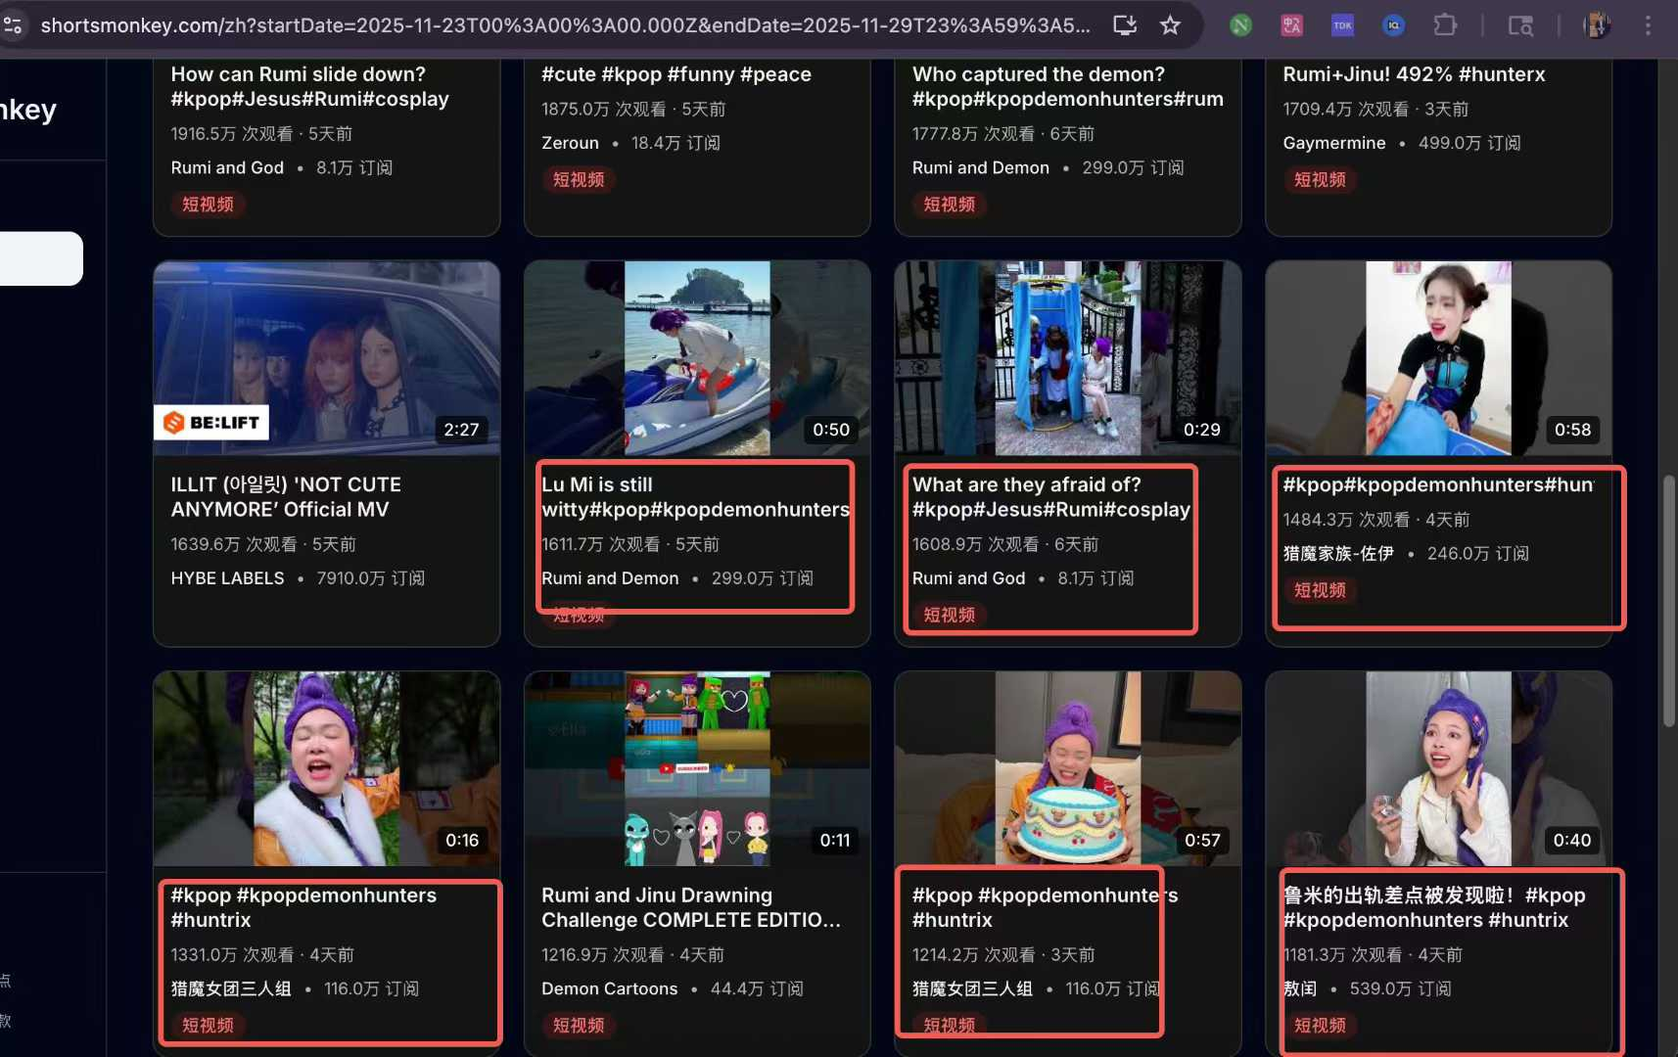Open the 0:16 purple-hair video thumbnail
1678x1057 pixels.
[327, 768]
